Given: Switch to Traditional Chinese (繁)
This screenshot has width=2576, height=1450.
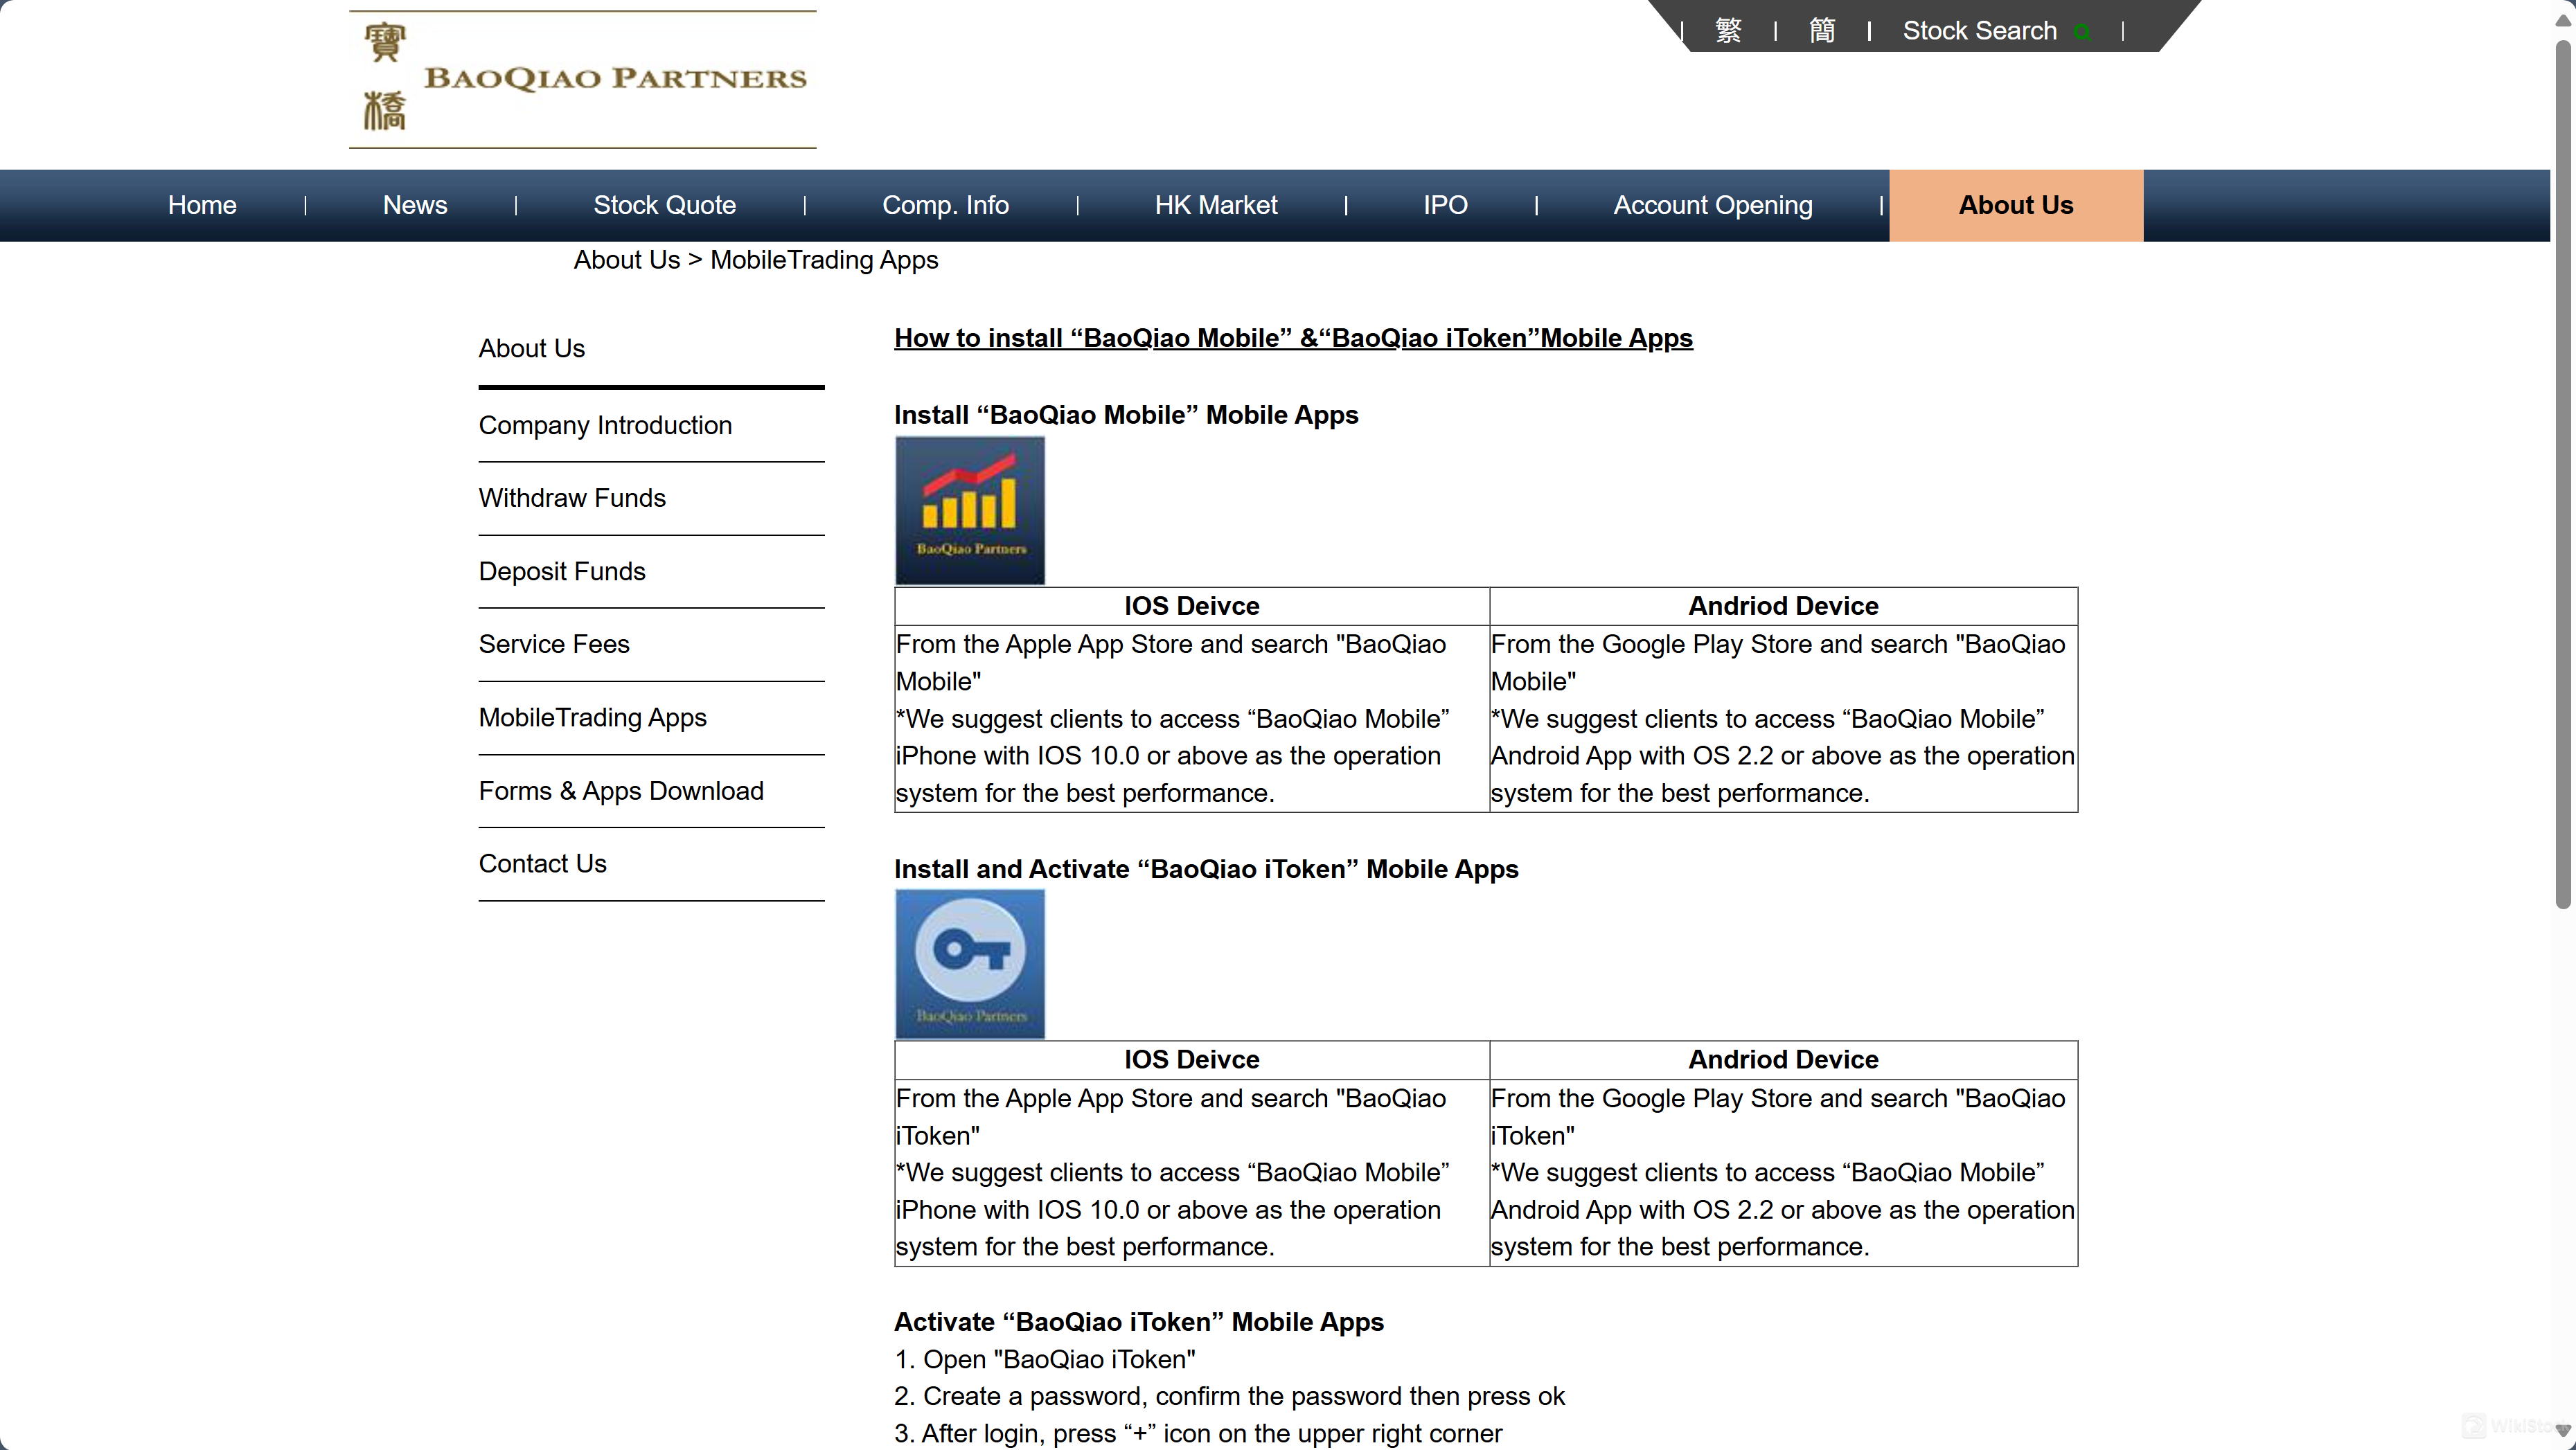Looking at the screenshot, I should tap(1728, 31).
